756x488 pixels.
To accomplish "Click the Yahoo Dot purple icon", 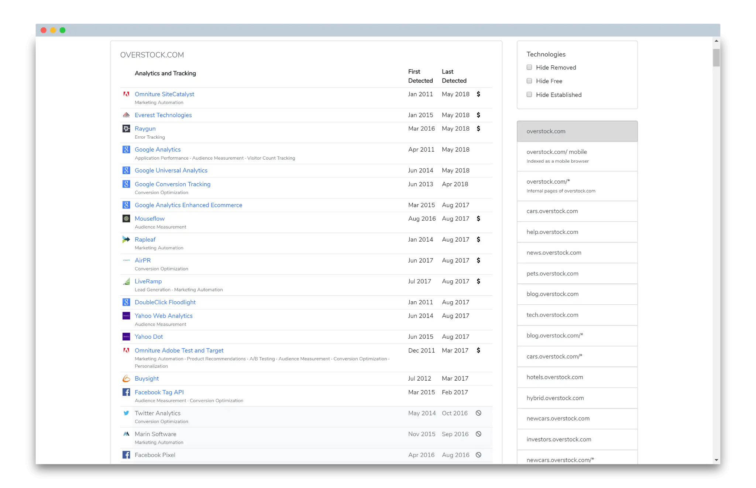I will (x=126, y=337).
